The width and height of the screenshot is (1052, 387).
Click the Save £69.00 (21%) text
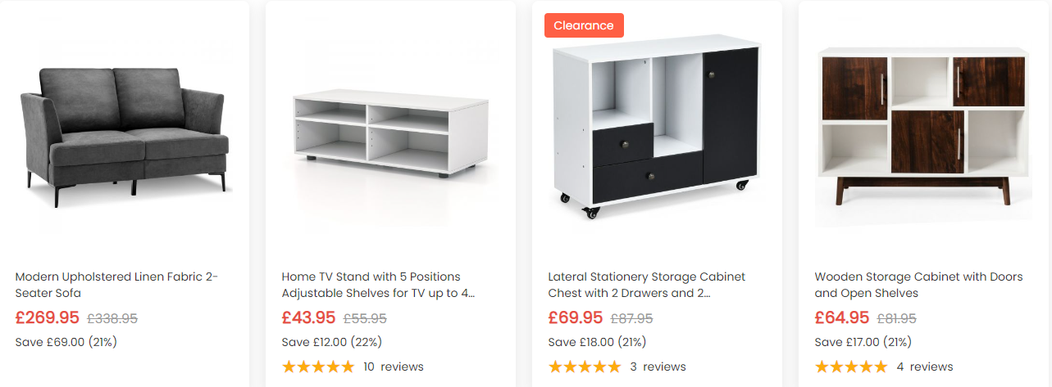[66, 342]
